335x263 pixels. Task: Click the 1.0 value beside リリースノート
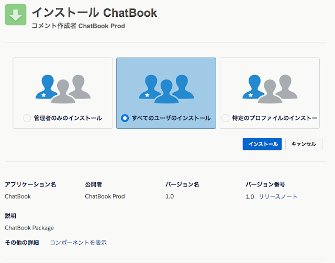[250, 196]
